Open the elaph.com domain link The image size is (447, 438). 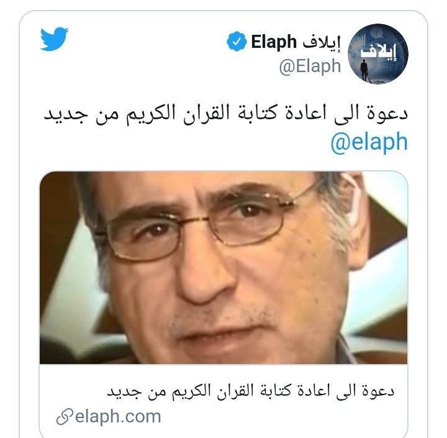(x=118, y=417)
